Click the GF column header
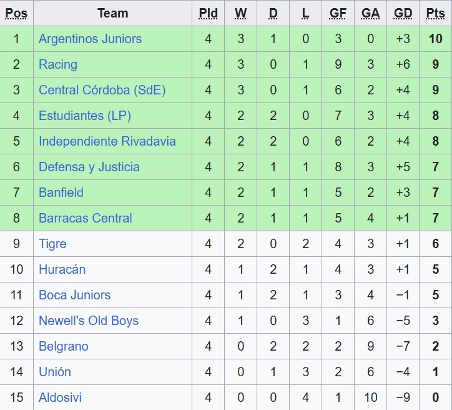 point(338,13)
